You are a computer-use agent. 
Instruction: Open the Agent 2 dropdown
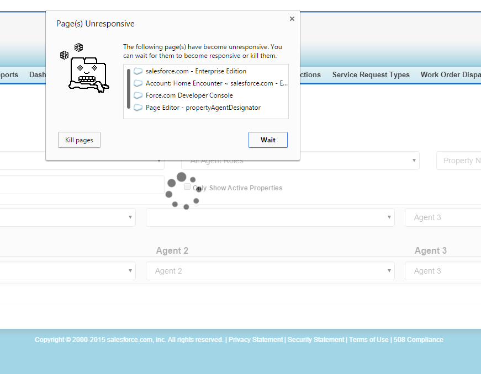pos(270,271)
